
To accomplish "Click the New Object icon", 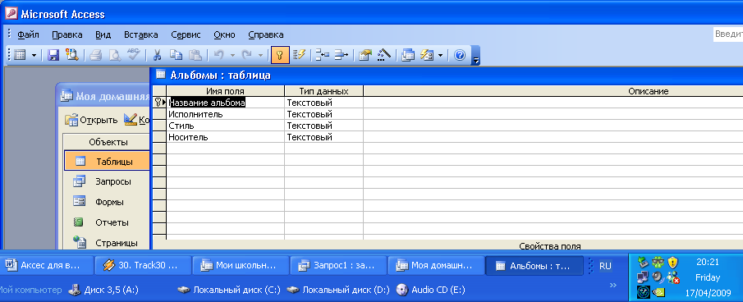I will (427, 55).
